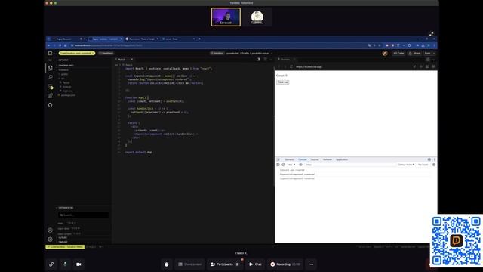Switch to the Network tab in DevTools
483x272 pixels.
(x=328, y=159)
